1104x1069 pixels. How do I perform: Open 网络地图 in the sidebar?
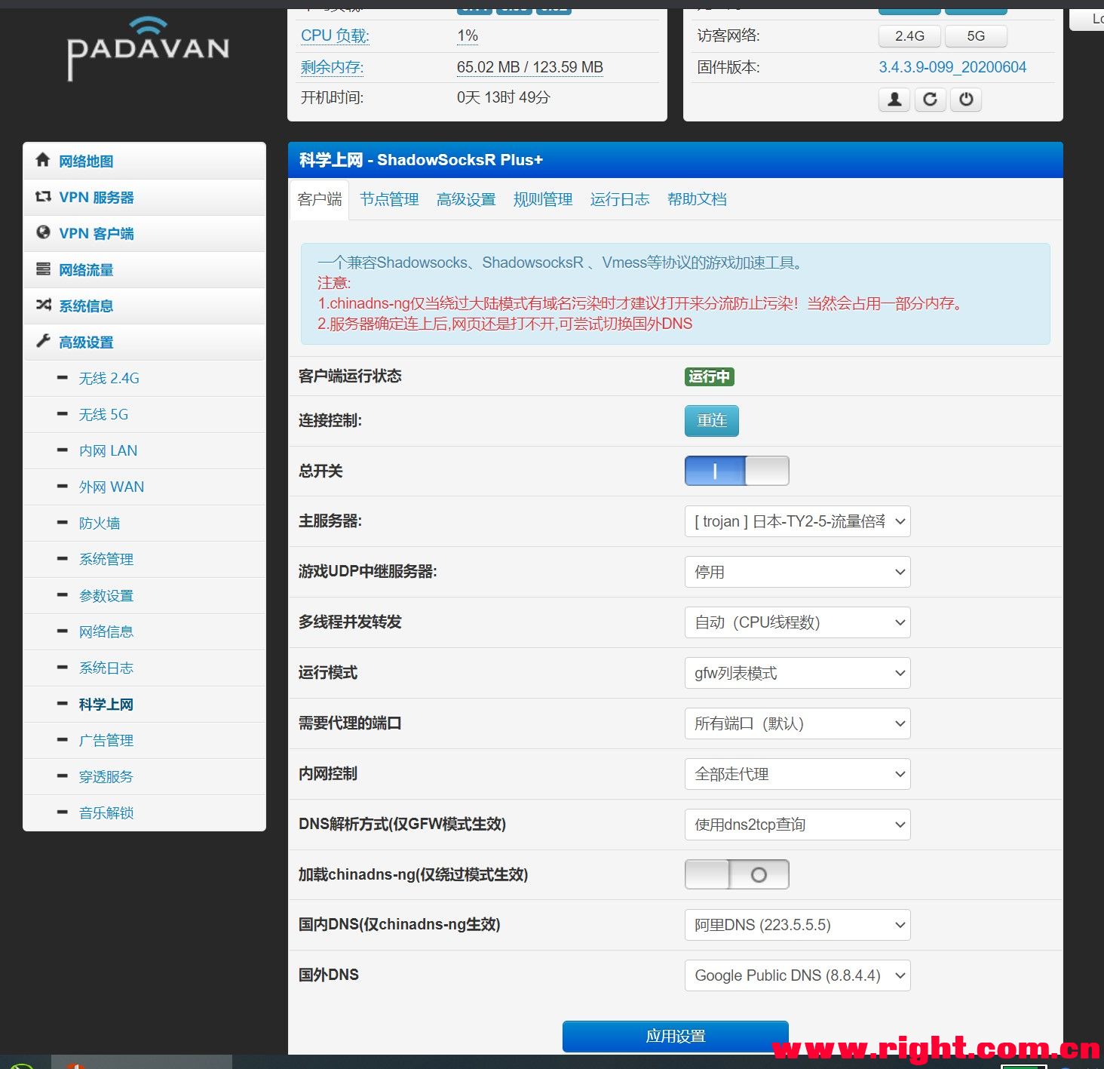pos(145,161)
